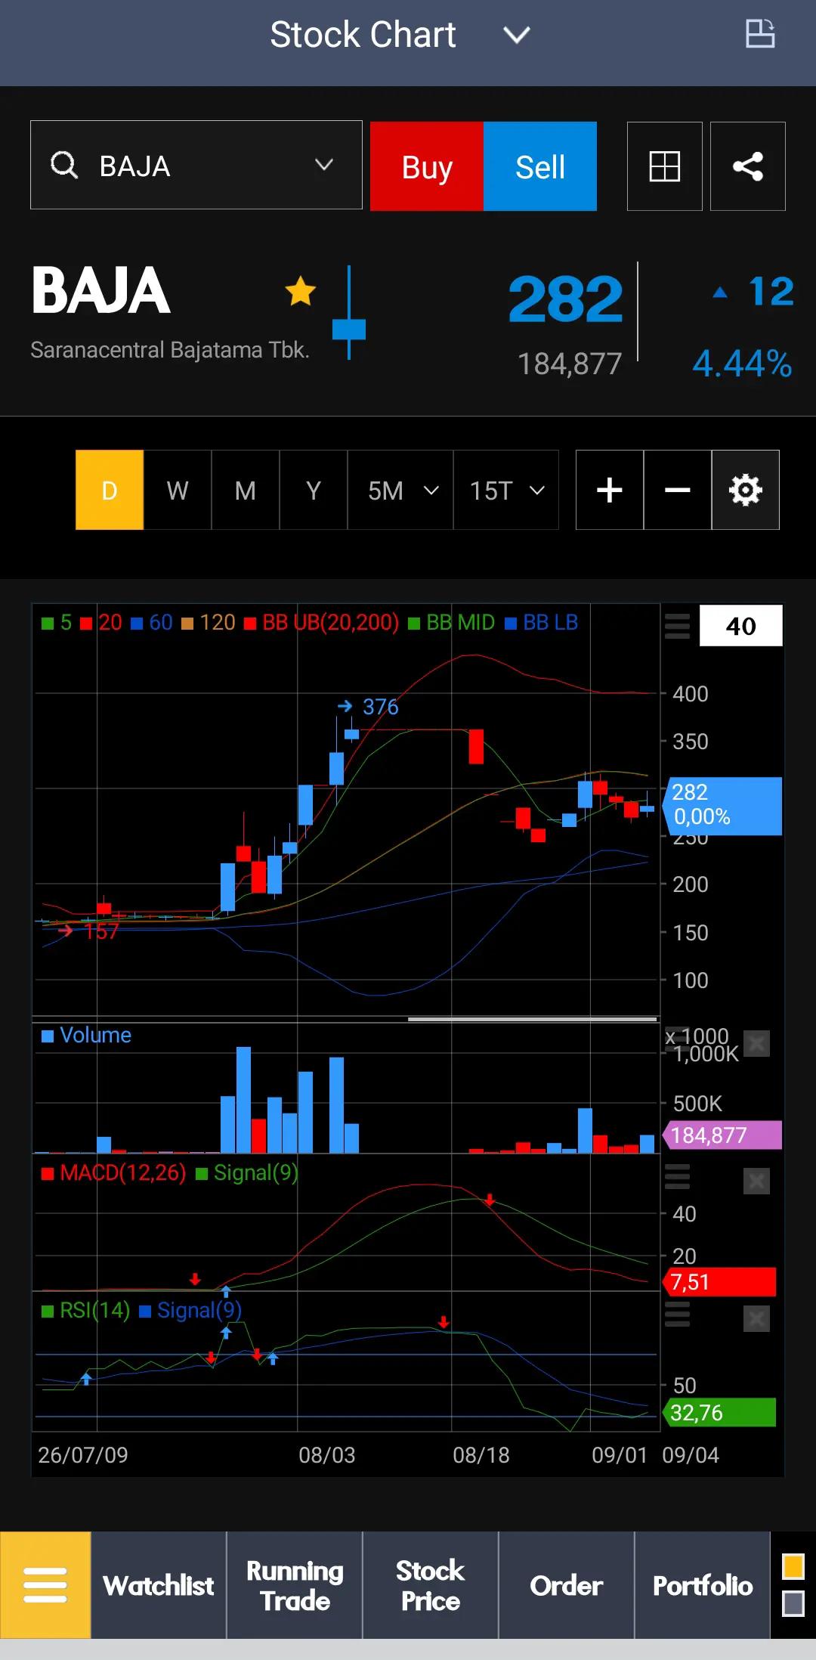
Task: Tap the gray page indicator square
Action: (793, 1603)
